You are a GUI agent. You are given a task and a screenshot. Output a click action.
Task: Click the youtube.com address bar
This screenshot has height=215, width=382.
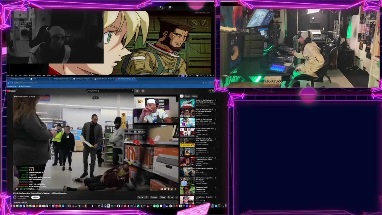[x=107, y=83]
